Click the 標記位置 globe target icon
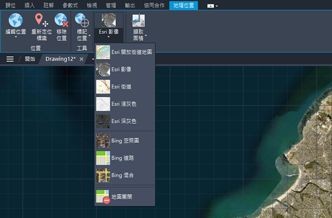This screenshot has width=332, height=218. tap(82, 20)
